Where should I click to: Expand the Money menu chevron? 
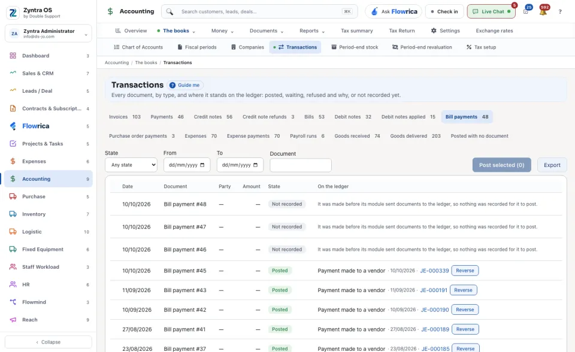click(232, 32)
